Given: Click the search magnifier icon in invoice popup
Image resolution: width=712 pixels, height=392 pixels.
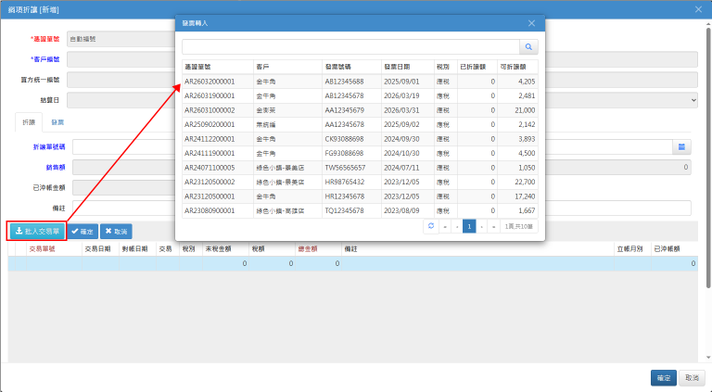Looking at the screenshot, I should point(528,45).
